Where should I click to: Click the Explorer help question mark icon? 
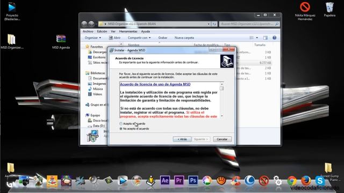[x=274, y=38]
